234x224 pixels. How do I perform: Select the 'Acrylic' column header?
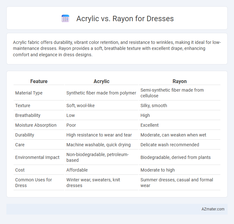click(x=102, y=81)
